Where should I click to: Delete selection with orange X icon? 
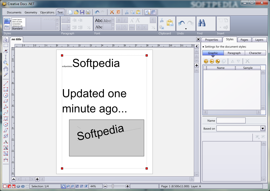click(112, 12)
